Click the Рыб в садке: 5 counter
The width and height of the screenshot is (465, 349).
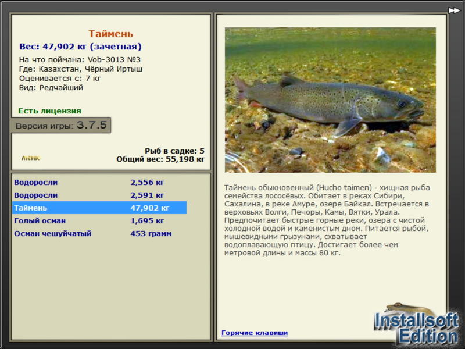pos(174,151)
